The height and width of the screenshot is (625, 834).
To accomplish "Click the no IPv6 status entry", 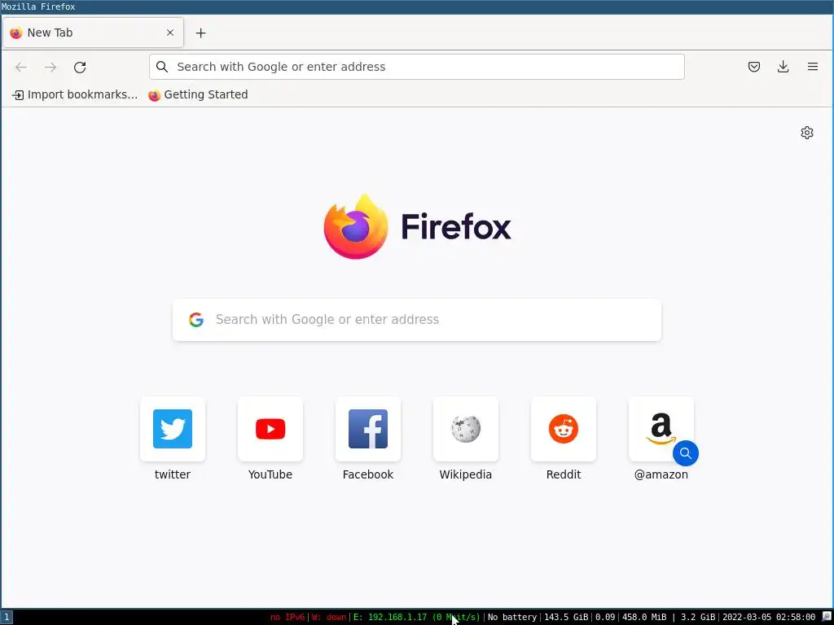I will pos(288,617).
